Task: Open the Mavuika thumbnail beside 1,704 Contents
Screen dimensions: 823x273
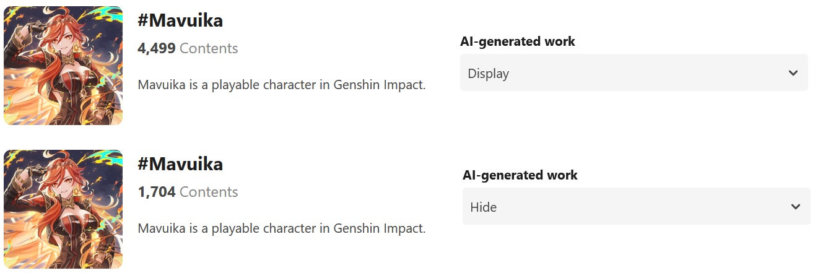Action: click(63, 209)
